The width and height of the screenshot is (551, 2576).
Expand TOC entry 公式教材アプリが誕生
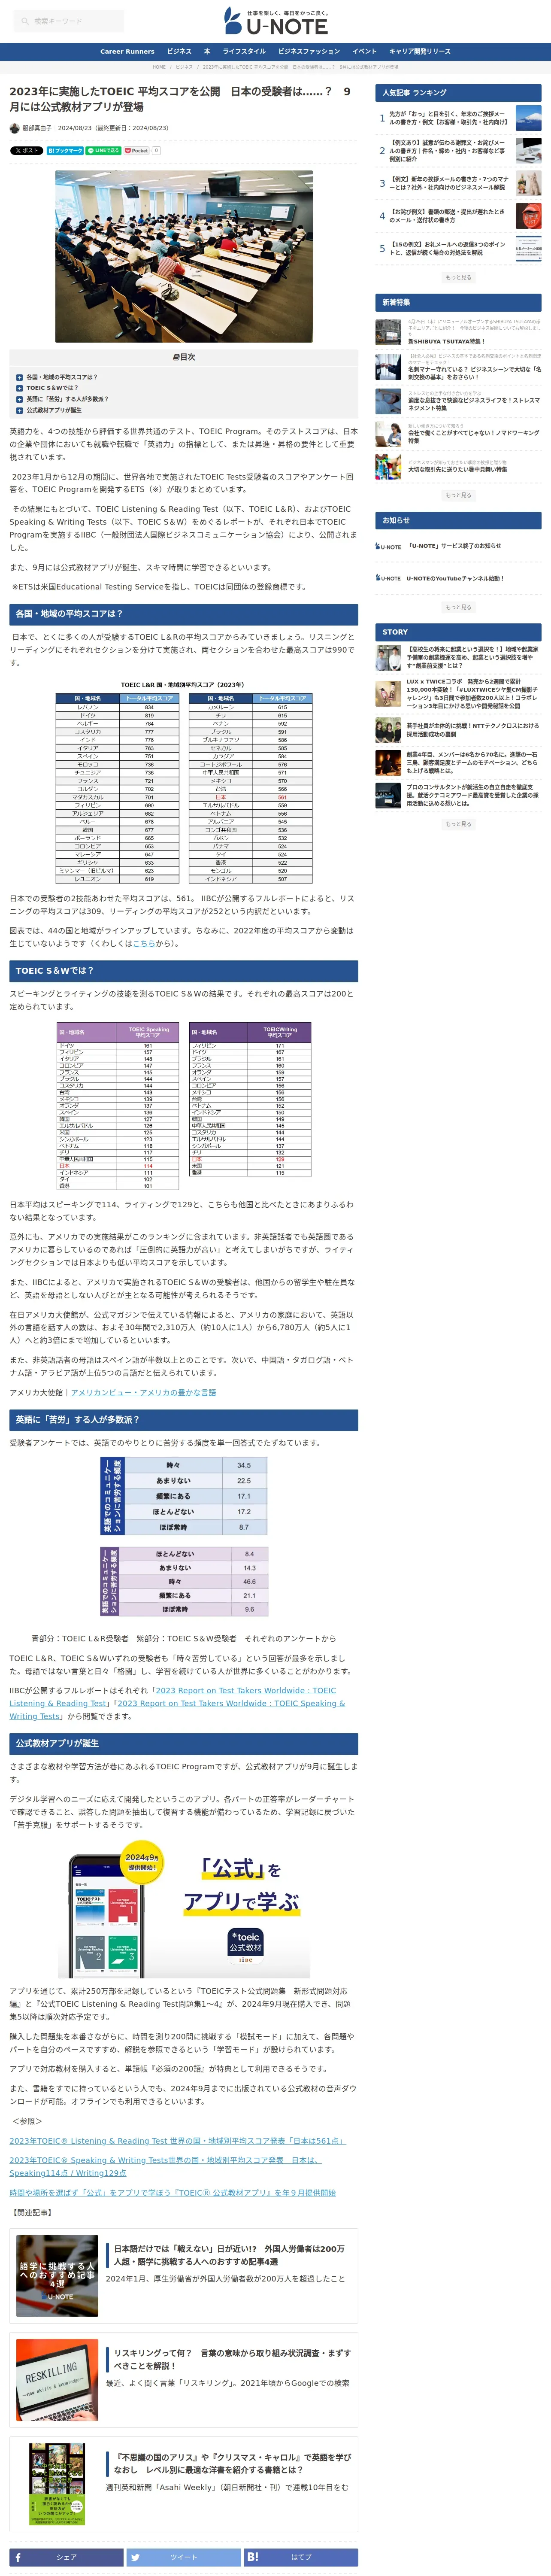coord(54,410)
